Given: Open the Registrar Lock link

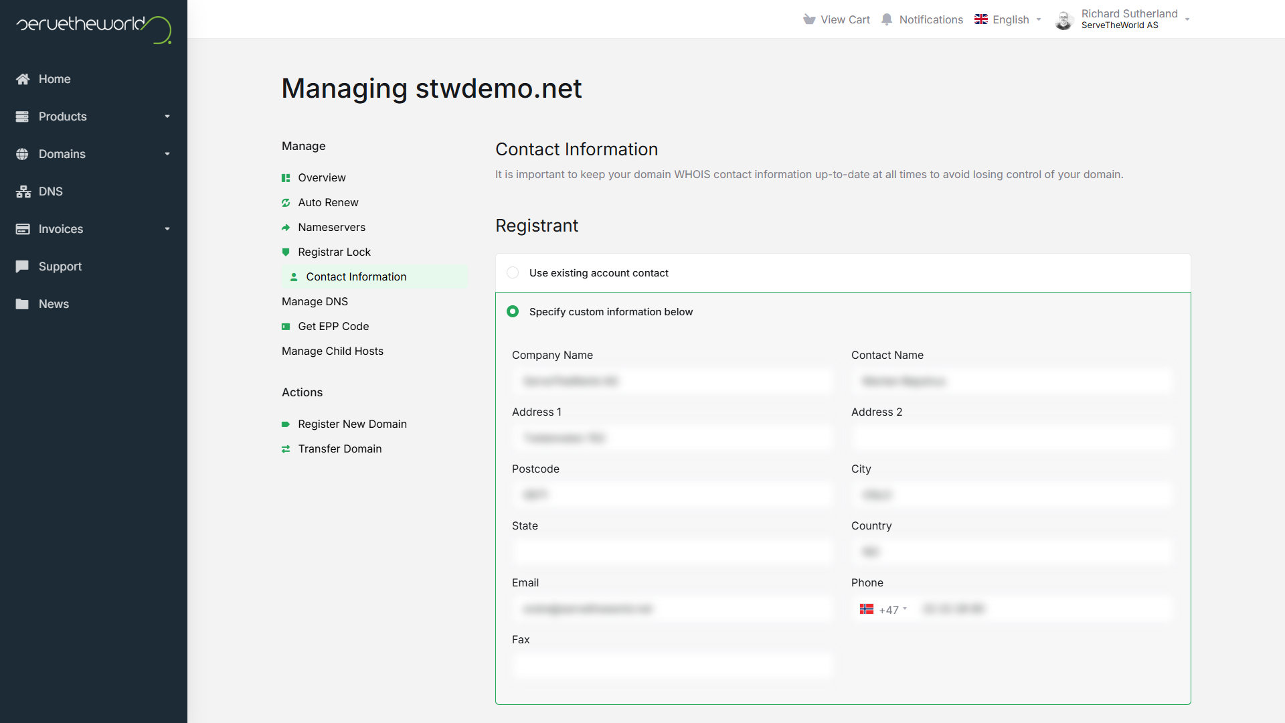Looking at the screenshot, I should pos(334,252).
